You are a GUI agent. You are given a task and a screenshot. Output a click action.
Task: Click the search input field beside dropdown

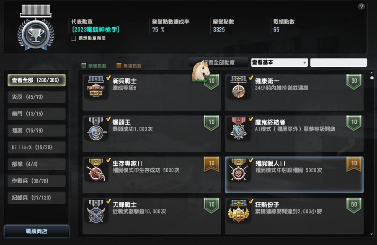(338, 63)
